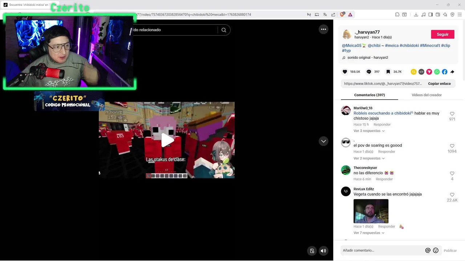Screen dimensions: 465x261
Task: Like the video with the heart icon
Action: pos(345,72)
